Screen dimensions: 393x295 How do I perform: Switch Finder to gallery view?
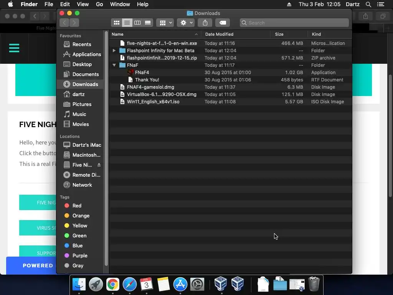pyautogui.click(x=148, y=23)
